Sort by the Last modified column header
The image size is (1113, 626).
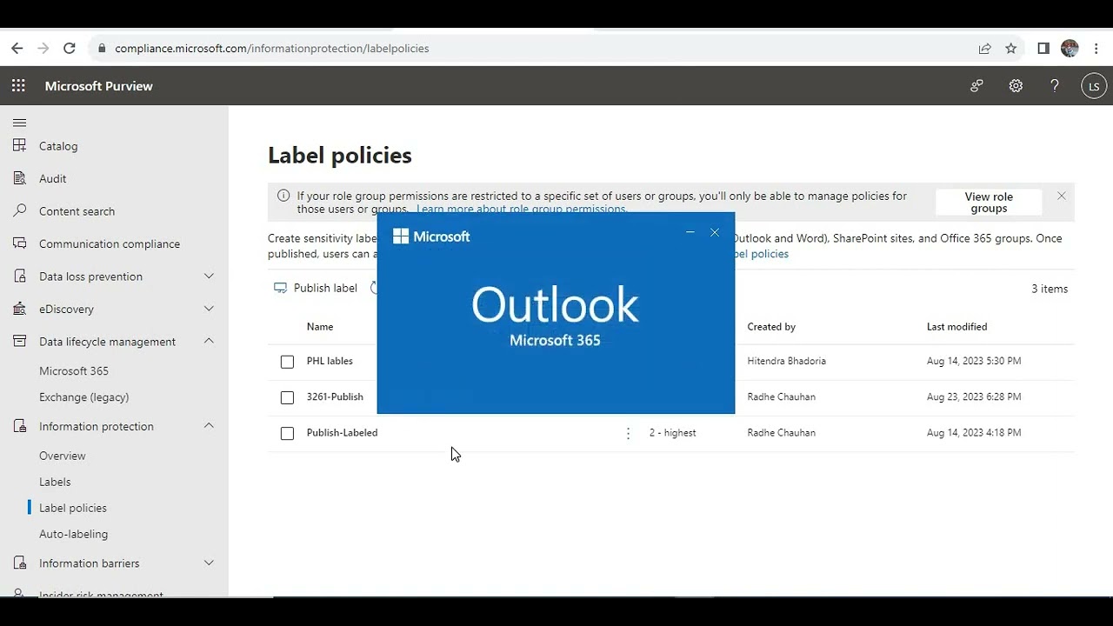pos(956,327)
